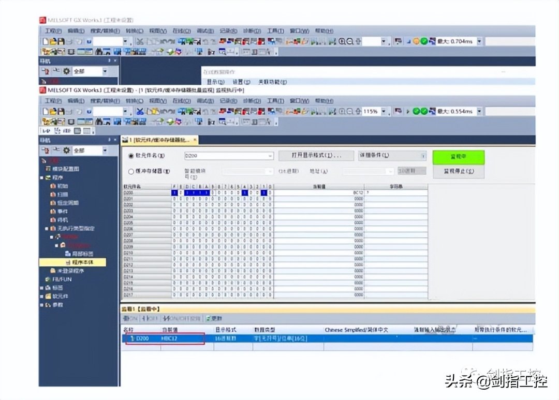
Task: Click the Cut scissors icon in lower toolbar
Action: tap(140, 112)
